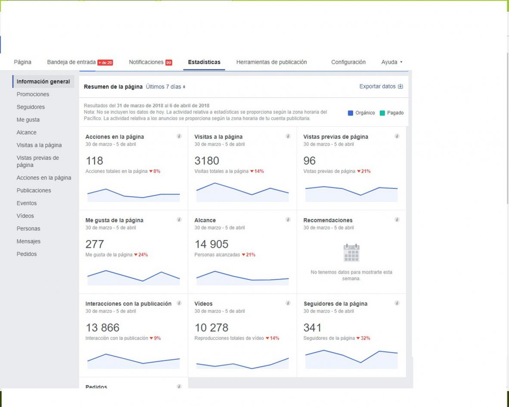Click the Bandeja de entrada '+ de 20' badge
Screen dimensions: 509x407
pos(105,62)
